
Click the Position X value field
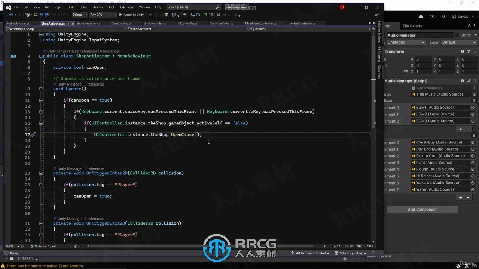pos(423,59)
